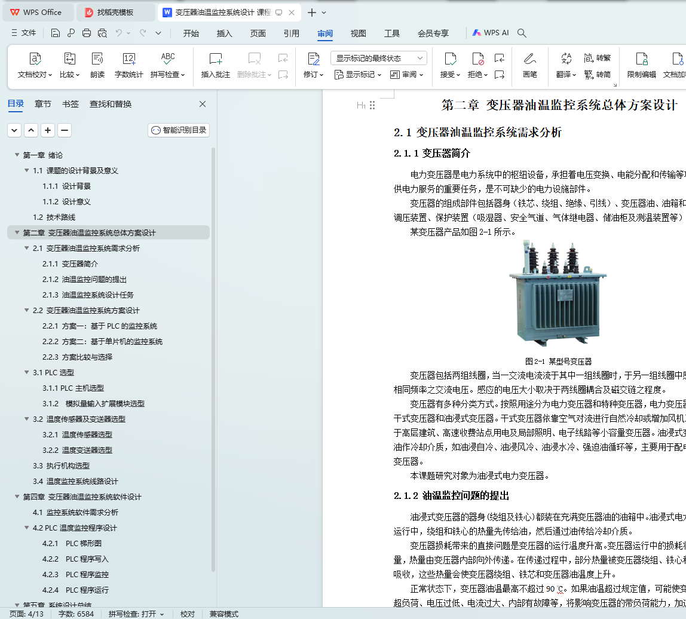Switch to the 开始 (Home) ribbon tab

point(191,33)
